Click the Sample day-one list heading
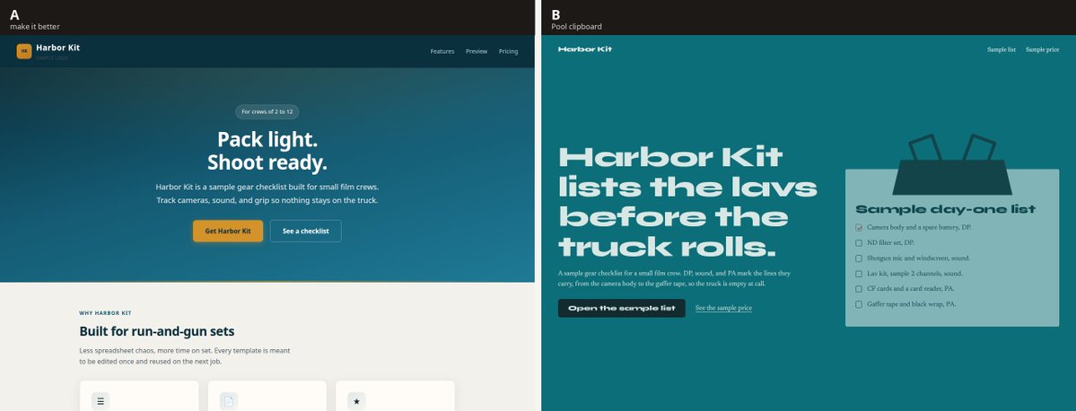 pos(945,209)
